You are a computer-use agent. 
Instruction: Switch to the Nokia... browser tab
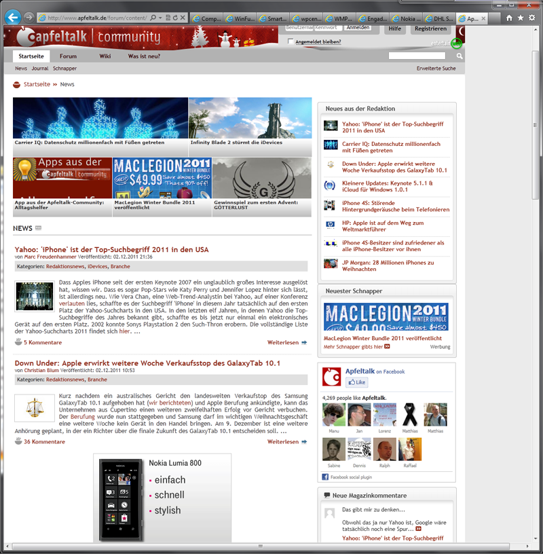406,19
